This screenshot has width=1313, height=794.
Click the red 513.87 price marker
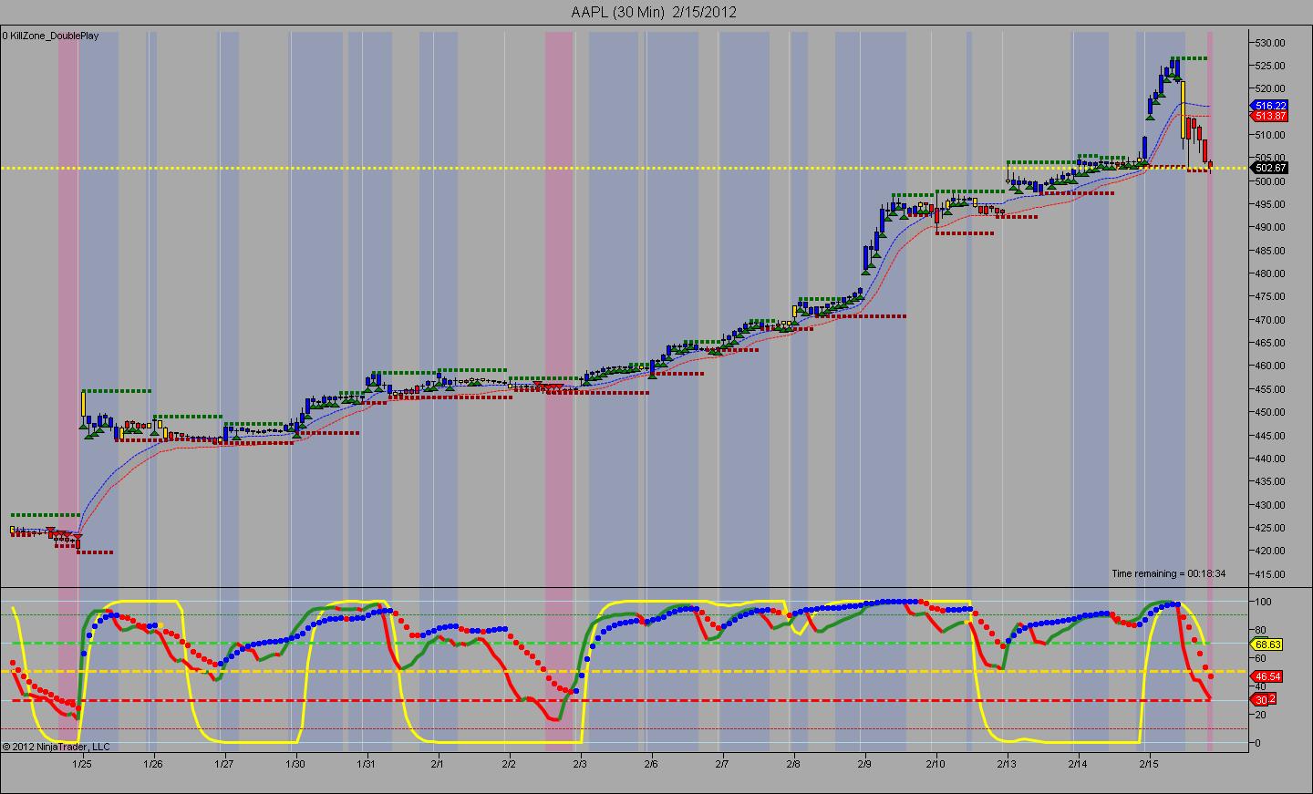[x=1270, y=116]
